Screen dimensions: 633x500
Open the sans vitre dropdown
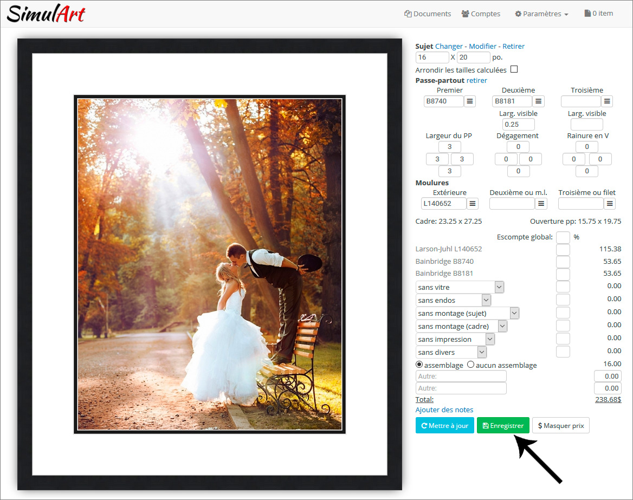point(460,287)
